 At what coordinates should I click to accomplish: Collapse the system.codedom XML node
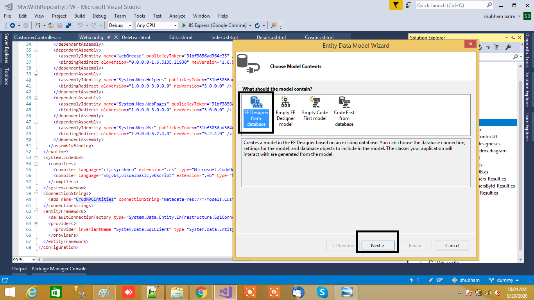pyautogui.click(x=36, y=158)
